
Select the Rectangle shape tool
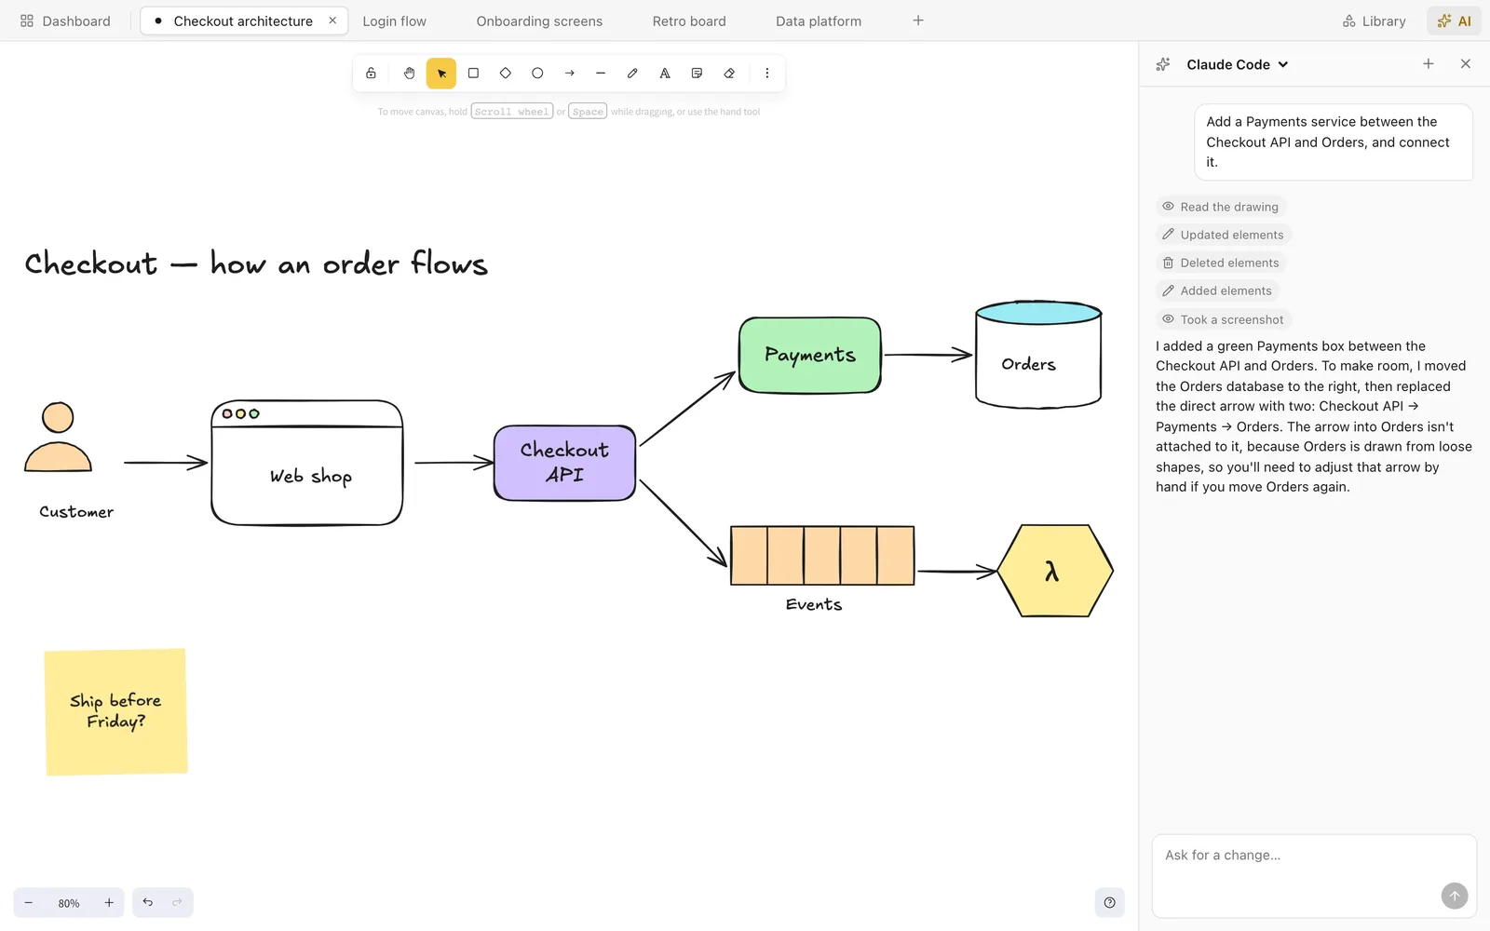[x=473, y=74]
